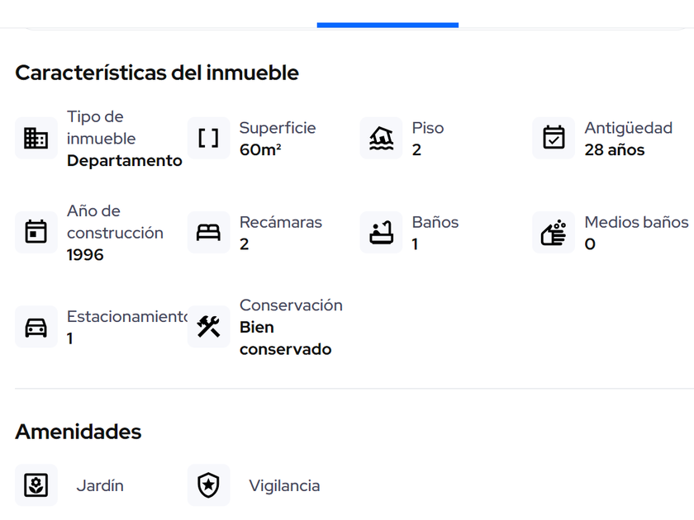Click the Superficie brackets icon
The width and height of the screenshot is (694, 520).
tap(209, 138)
